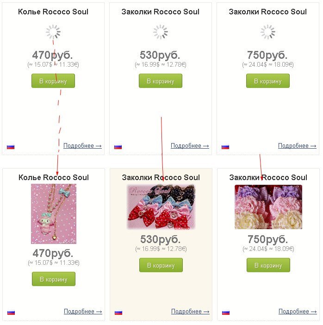Follow 'Подробнее →' link in the highlighted bows card

pyautogui.click(x=190, y=312)
